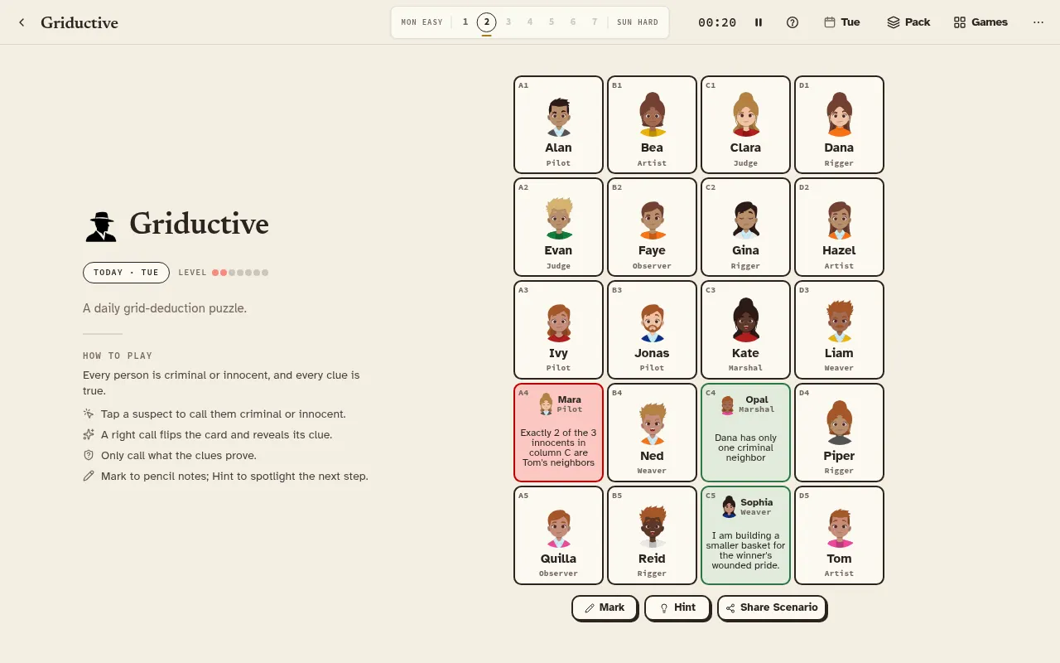Switch to puzzle day 5
Screen dimensions: 1060x663
(552, 22)
